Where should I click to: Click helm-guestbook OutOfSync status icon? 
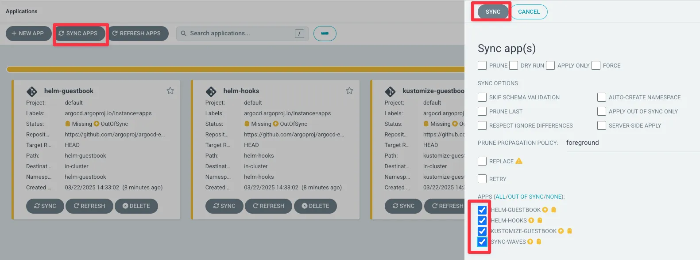click(x=97, y=124)
